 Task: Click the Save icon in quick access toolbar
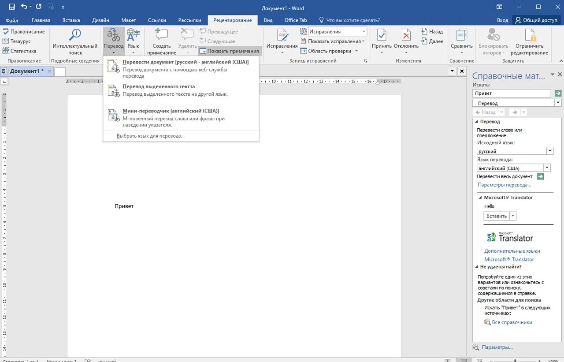click(11, 7)
